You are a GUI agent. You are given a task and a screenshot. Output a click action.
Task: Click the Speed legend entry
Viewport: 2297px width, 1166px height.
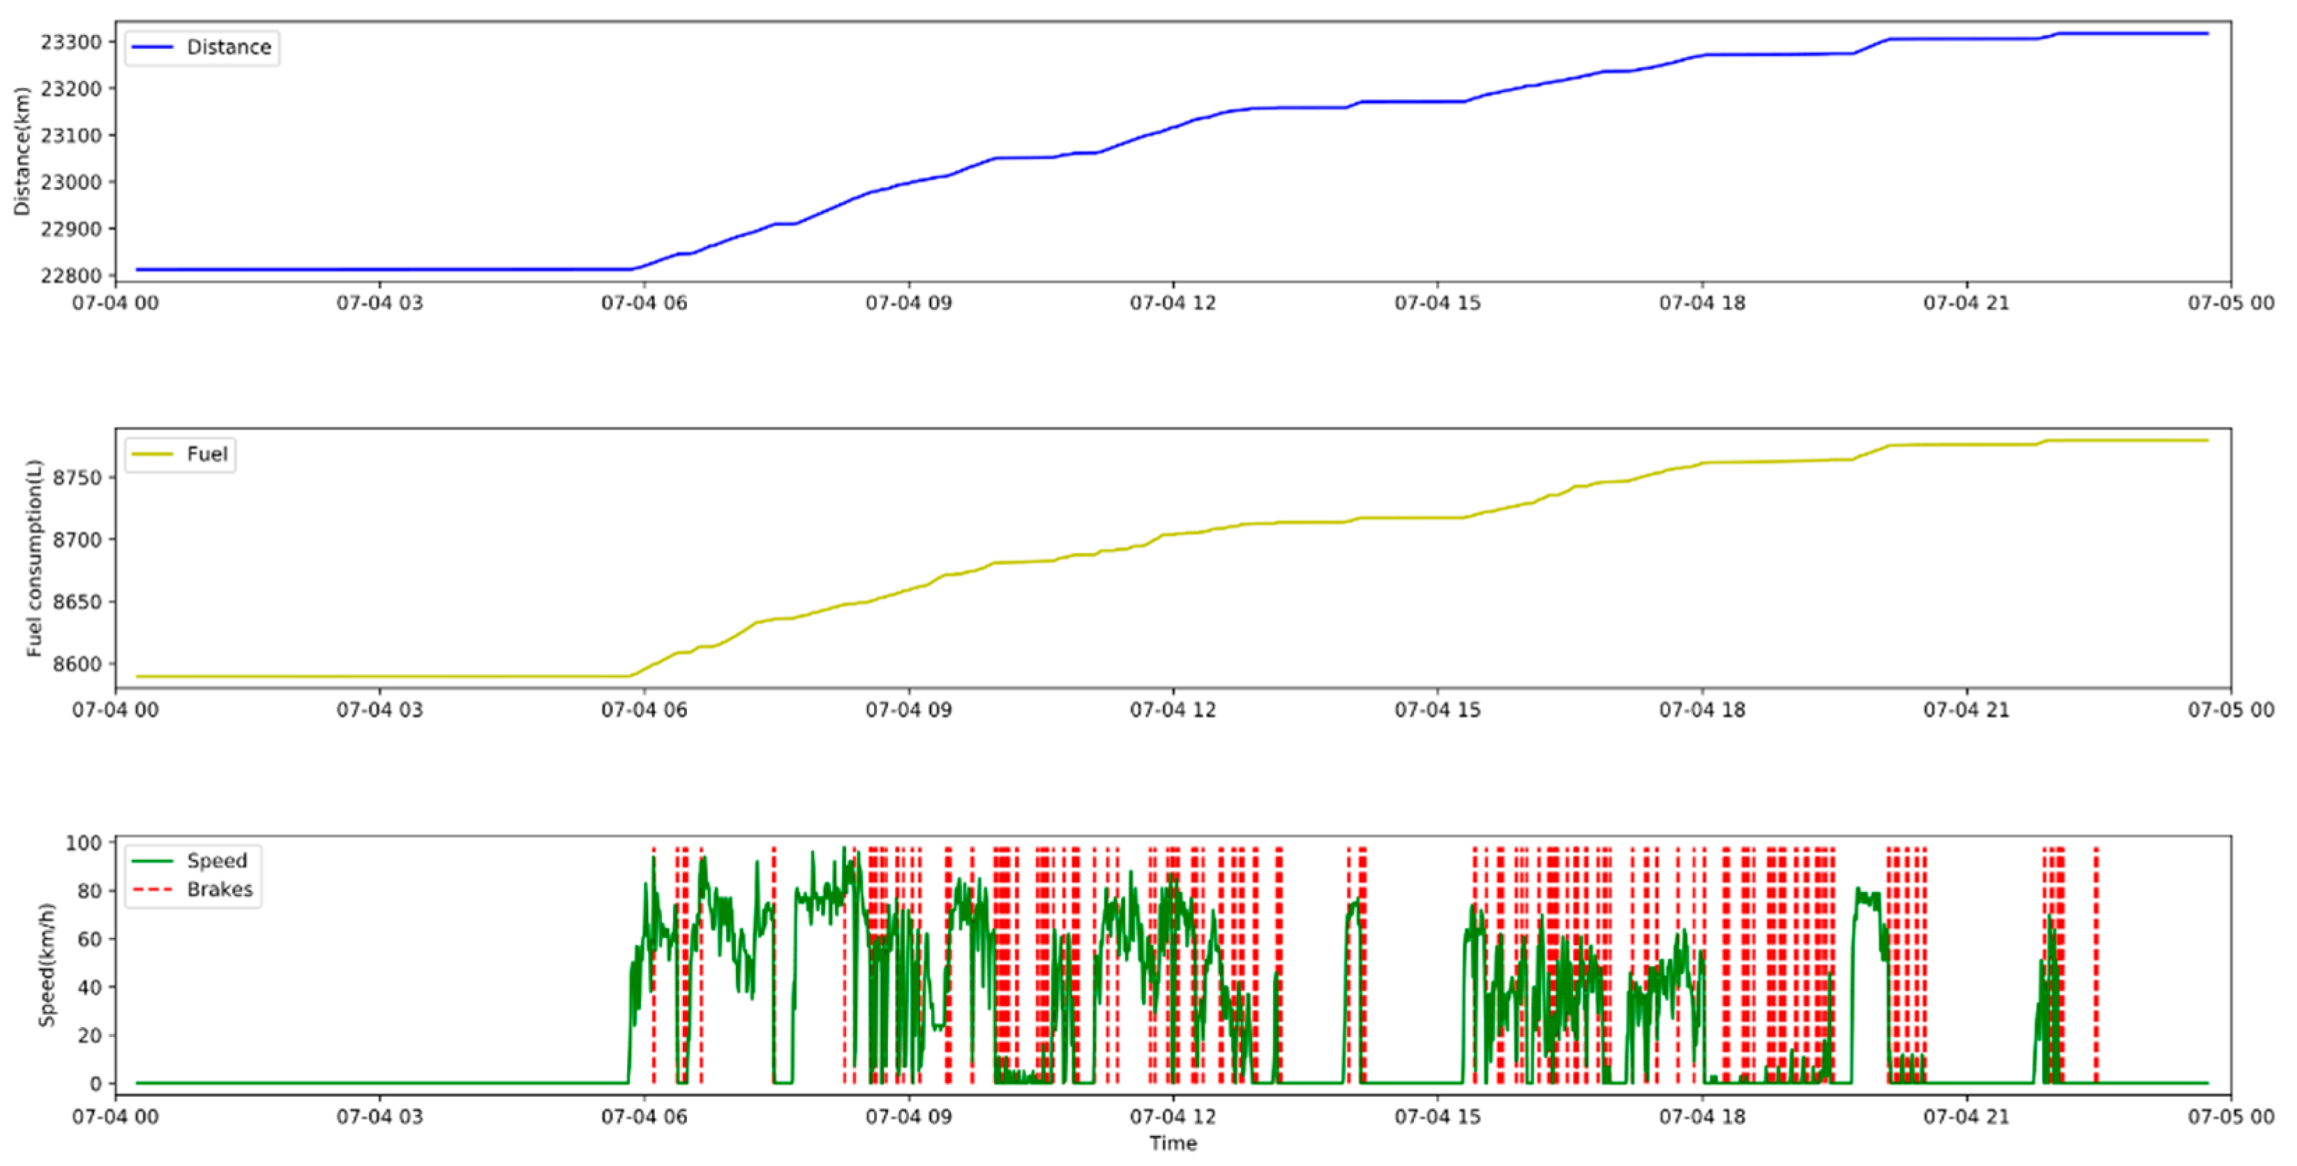190,861
